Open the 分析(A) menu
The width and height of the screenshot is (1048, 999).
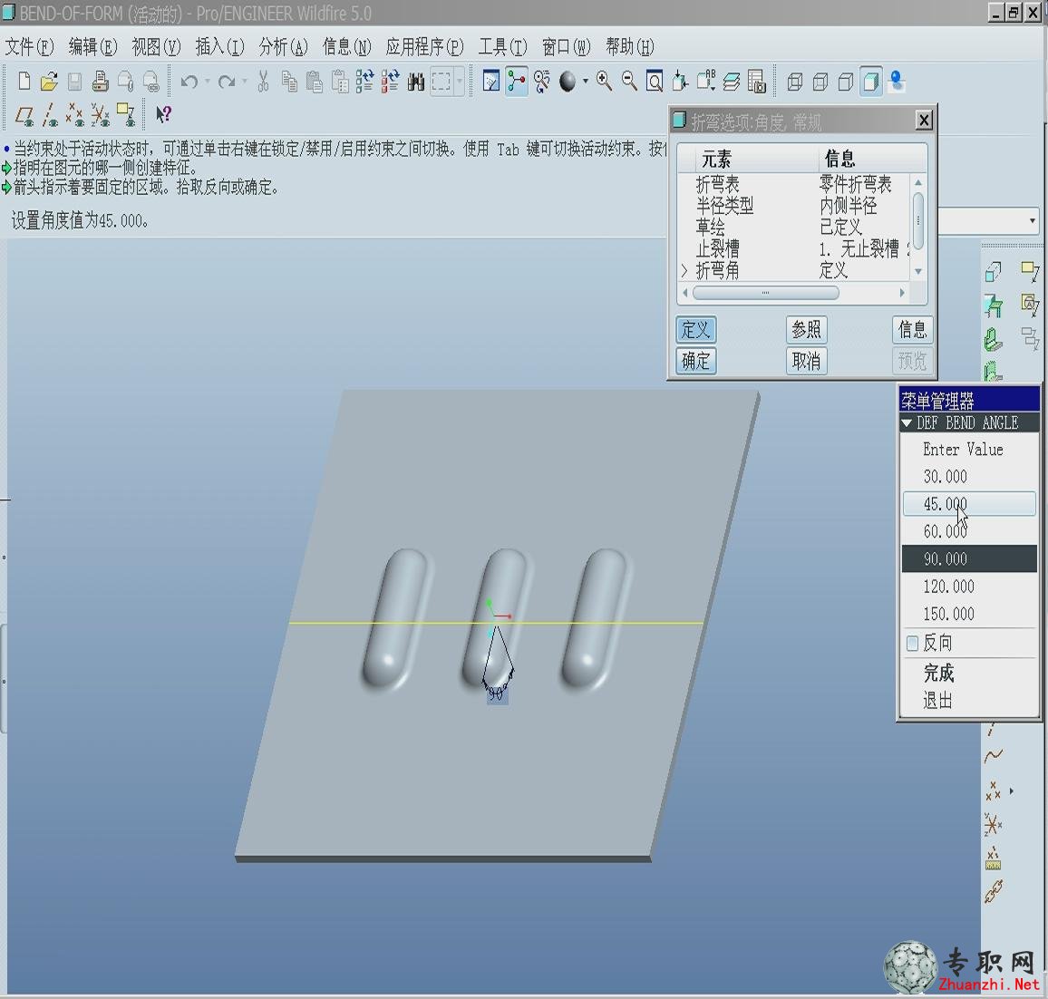pyautogui.click(x=284, y=46)
